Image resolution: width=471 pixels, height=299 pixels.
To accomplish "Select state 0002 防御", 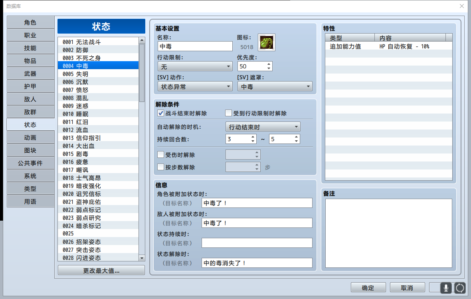I will 98,50.
